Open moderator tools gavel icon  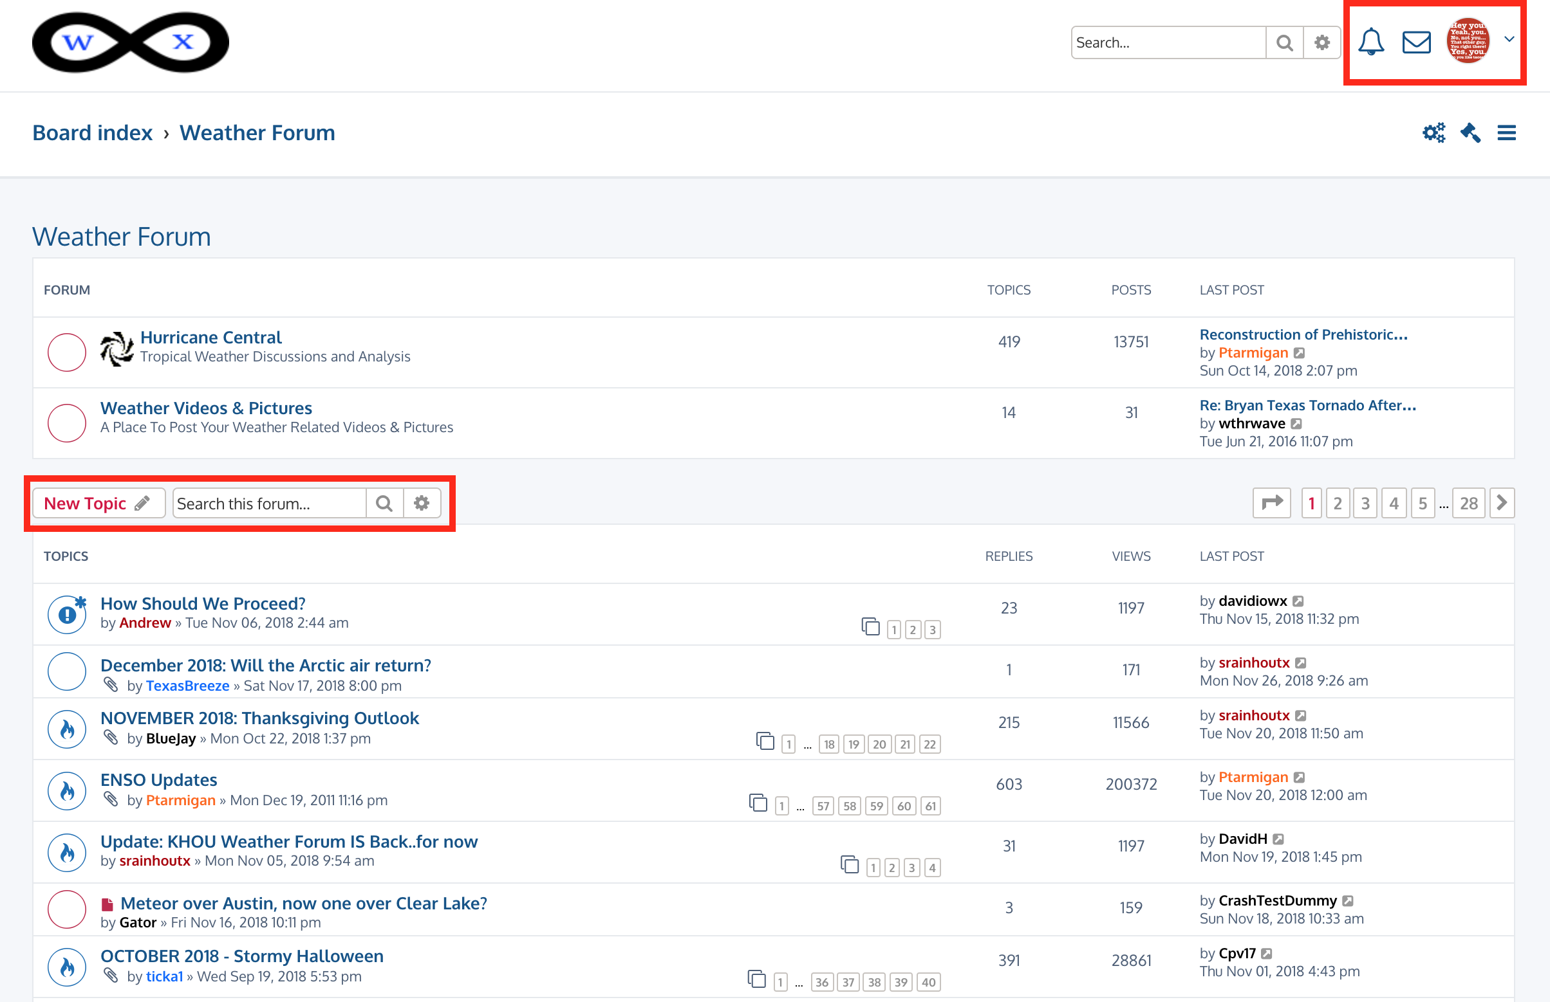pos(1471,133)
